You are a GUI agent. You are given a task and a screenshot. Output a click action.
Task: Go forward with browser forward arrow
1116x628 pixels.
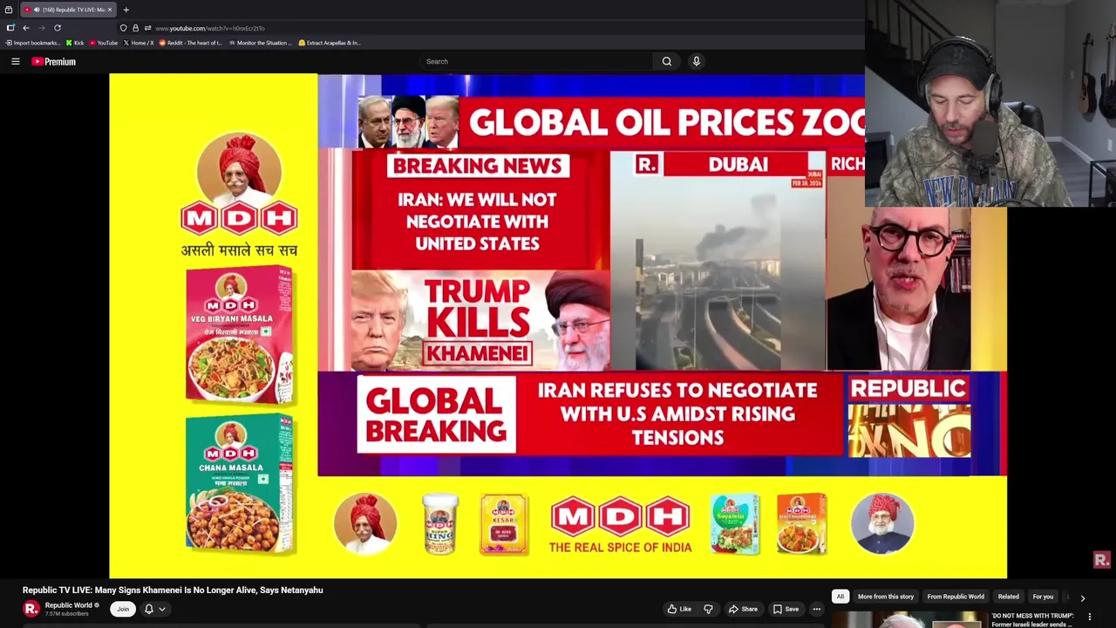click(x=42, y=28)
